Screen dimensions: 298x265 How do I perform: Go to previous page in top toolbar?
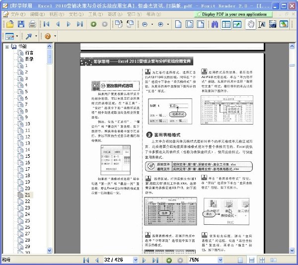point(58,24)
